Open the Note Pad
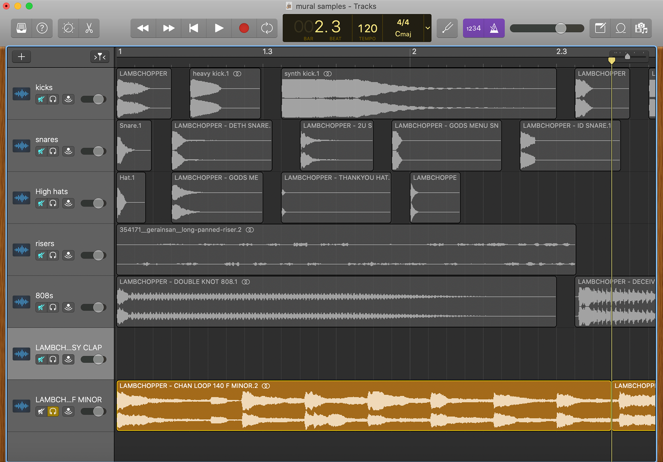 pos(600,28)
